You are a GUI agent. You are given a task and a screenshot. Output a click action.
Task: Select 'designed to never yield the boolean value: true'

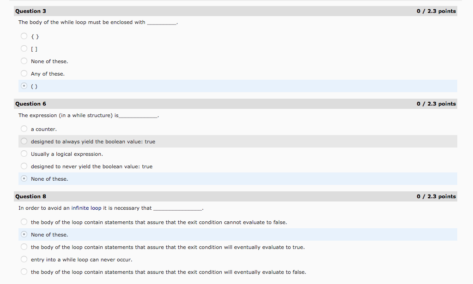click(24, 166)
